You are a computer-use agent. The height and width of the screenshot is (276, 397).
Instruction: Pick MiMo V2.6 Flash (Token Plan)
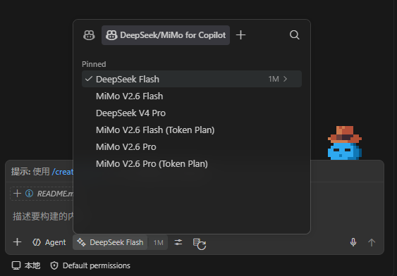click(192, 130)
